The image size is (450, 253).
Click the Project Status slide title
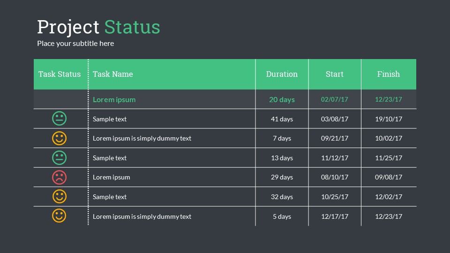pos(98,27)
